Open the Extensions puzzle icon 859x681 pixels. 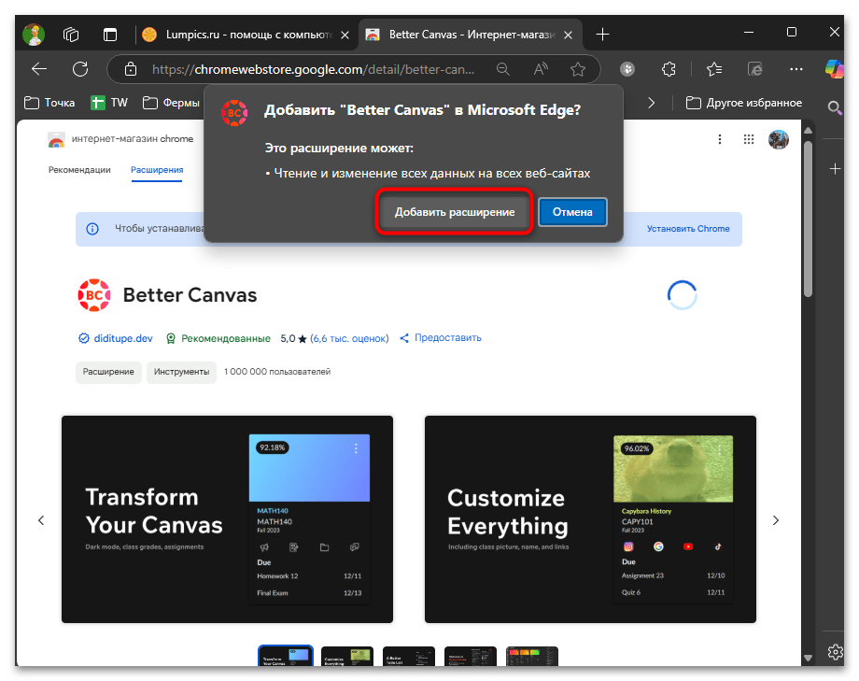pyautogui.click(x=669, y=69)
